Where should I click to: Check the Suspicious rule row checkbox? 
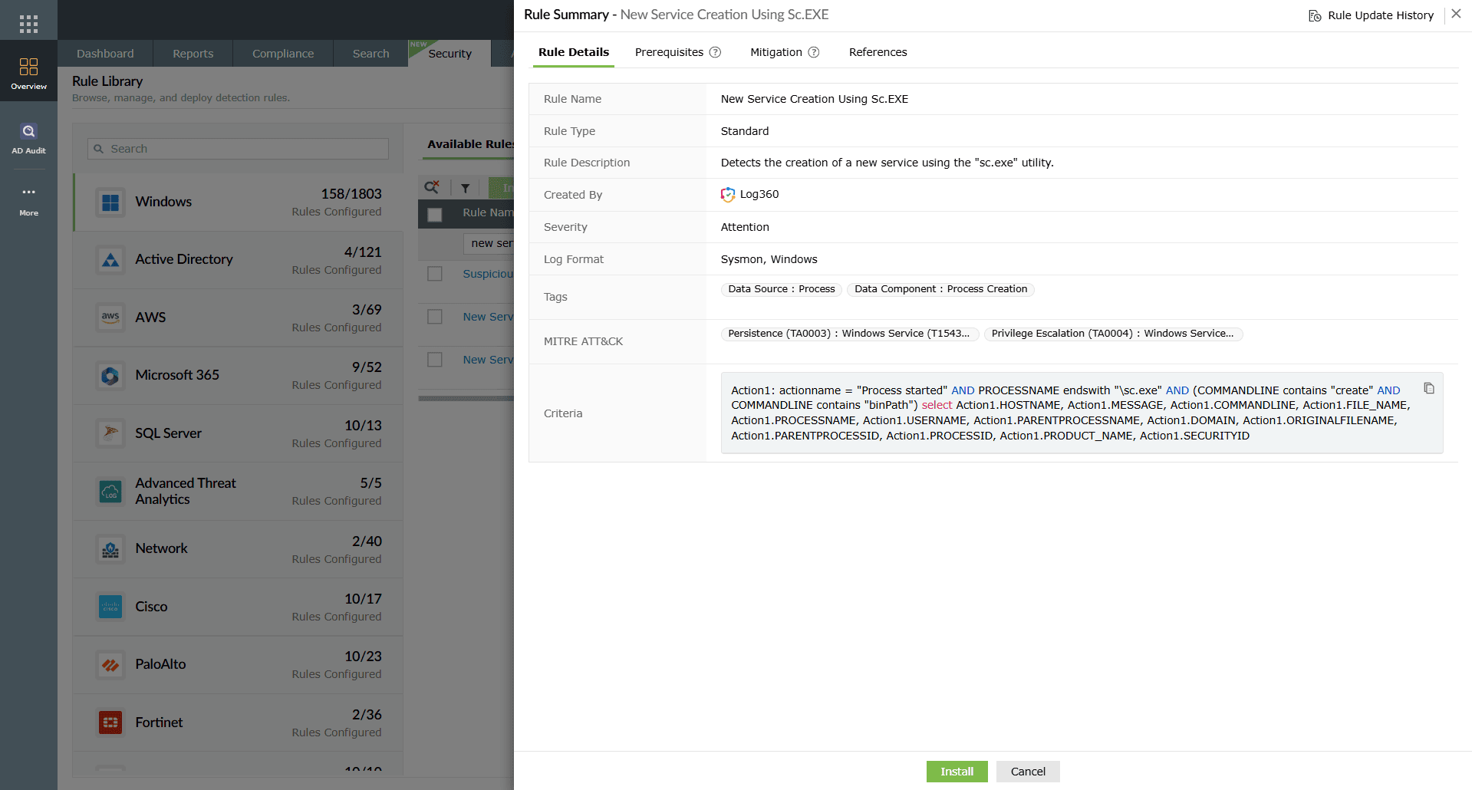point(435,274)
